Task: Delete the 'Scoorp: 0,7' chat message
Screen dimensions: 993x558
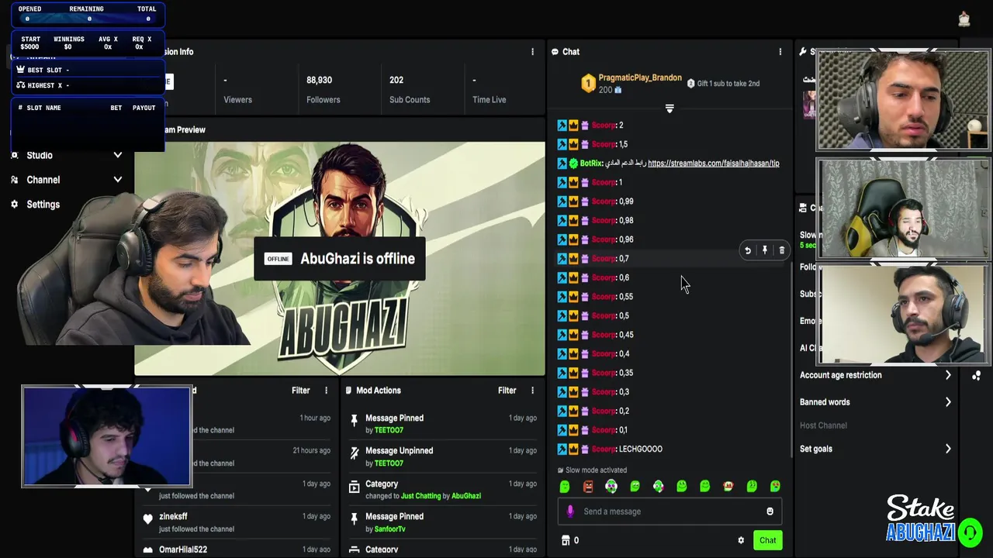Action: click(x=781, y=250)
